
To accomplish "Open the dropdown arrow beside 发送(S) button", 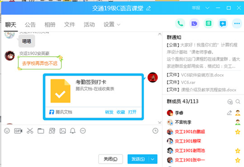I will 153,159.
